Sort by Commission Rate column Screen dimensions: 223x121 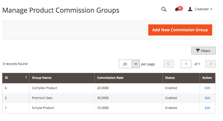[x=110, y=78]
